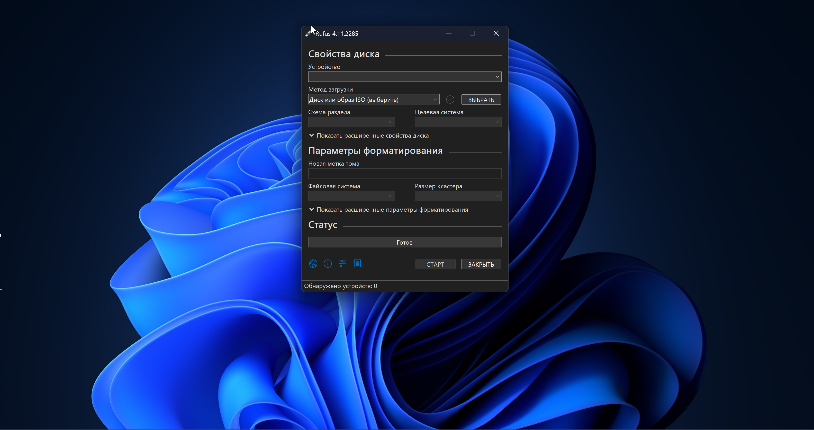Screen dimensions: 814x430
Task: Click the СТАРТ button
Action: (435, 264)
